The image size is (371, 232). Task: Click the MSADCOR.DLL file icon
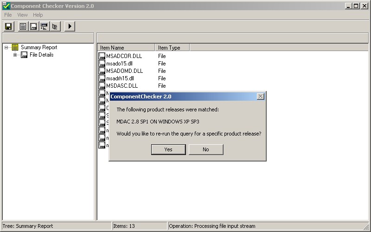pos(102,56)
